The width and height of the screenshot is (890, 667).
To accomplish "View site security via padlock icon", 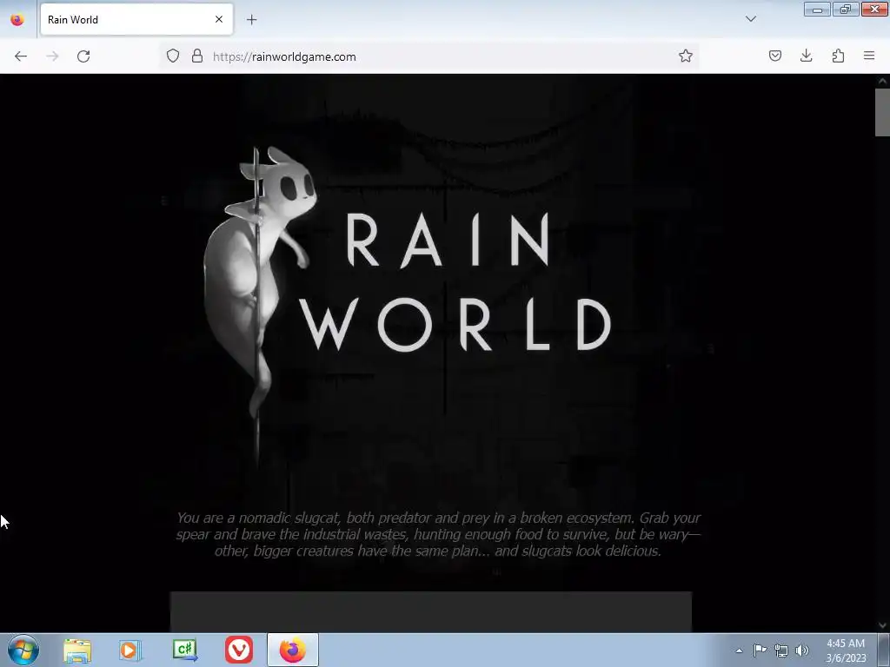I will pos(197,56).
